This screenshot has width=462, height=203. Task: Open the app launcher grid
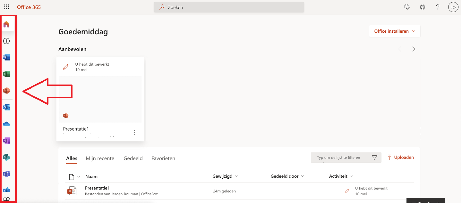pos(6,7)
